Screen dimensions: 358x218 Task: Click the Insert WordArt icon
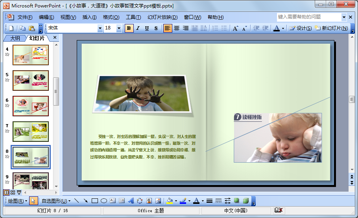(131, 201)
